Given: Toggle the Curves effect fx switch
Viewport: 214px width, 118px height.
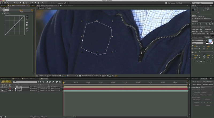Looking at the screenshot, I should [x=3, y=10].
